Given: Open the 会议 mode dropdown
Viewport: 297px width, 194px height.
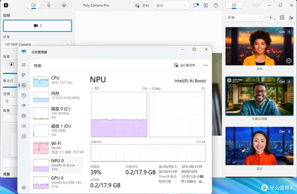Looking at the screenshot, I should [x=171, y=6].
